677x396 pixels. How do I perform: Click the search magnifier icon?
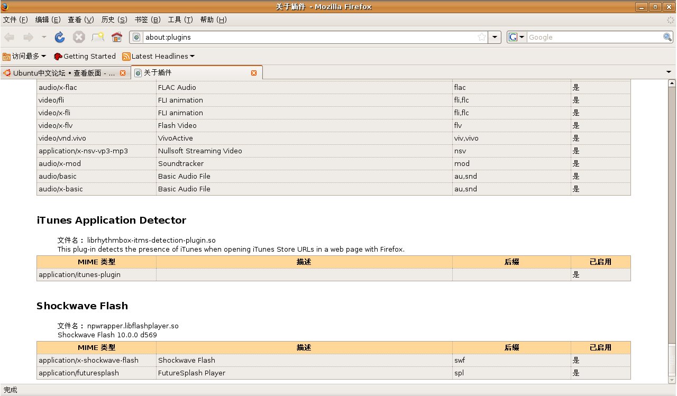(x=667, y=37)
